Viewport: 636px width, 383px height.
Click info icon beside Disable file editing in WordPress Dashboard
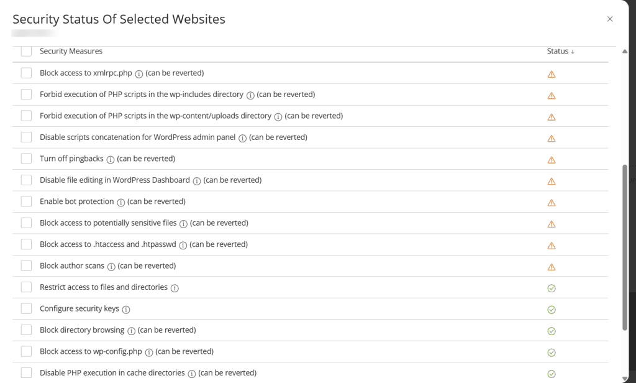tap(197, 180)
